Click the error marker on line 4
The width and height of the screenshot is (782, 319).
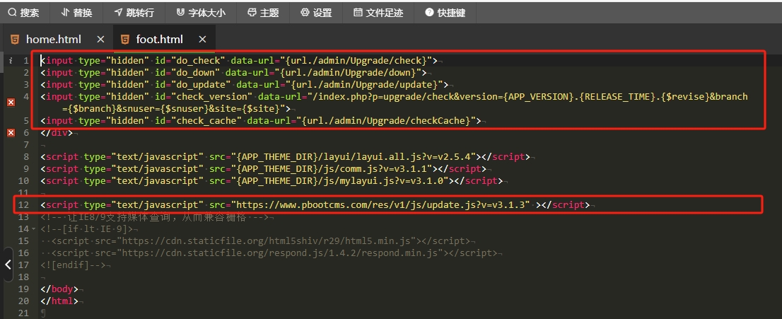tap(11, 103)
